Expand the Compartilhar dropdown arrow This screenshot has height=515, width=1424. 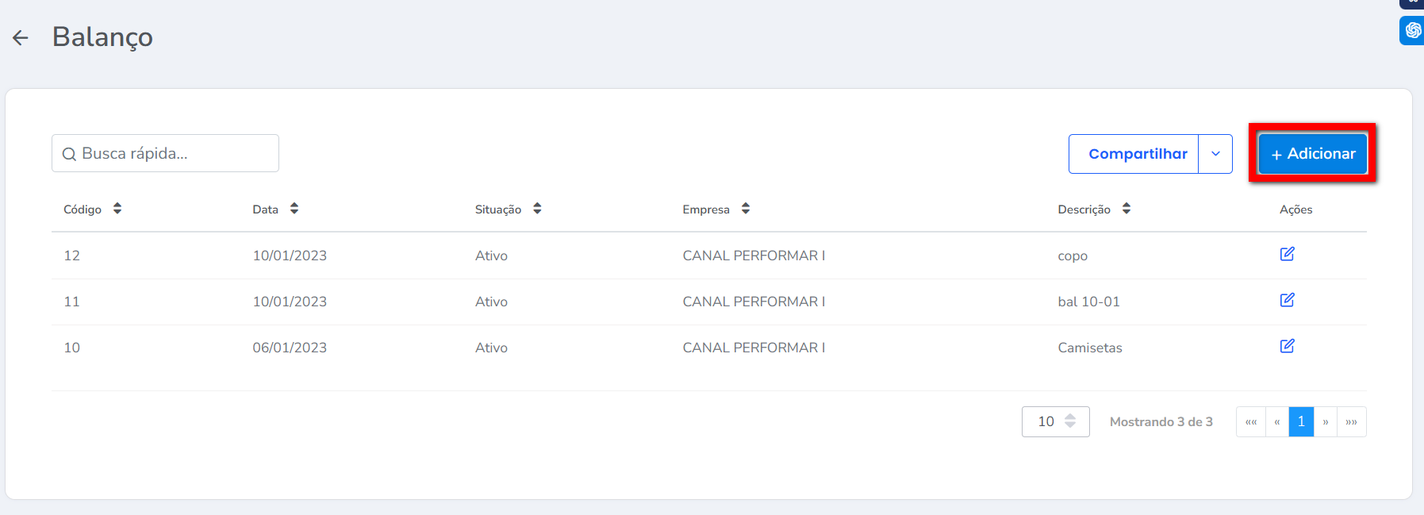[1215, 154]
